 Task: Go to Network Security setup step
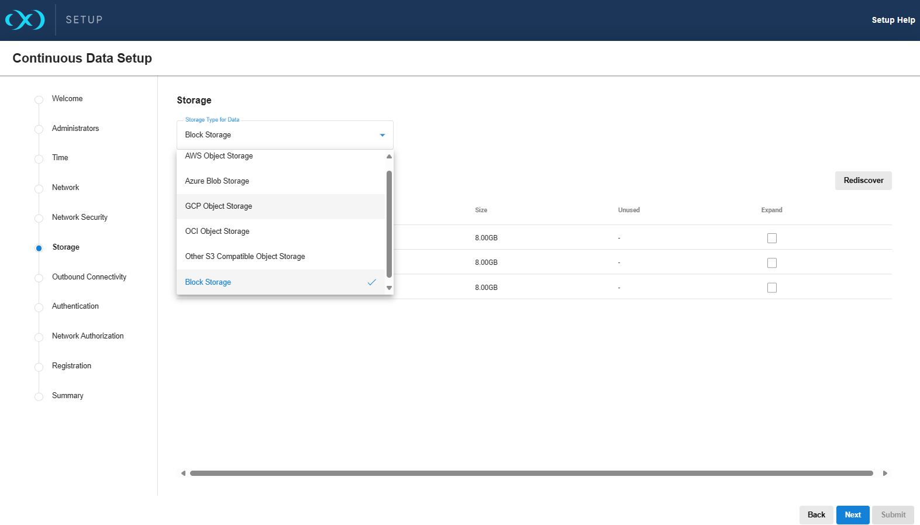pyautogui.click(x=80, y=217)
